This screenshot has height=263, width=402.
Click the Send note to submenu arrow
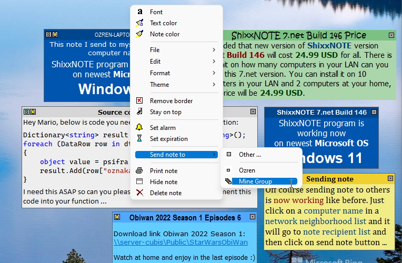pos(214,155)
